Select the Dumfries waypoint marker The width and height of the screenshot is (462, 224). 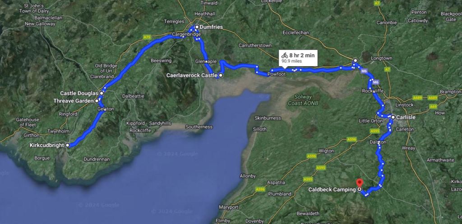click(197, 27)
